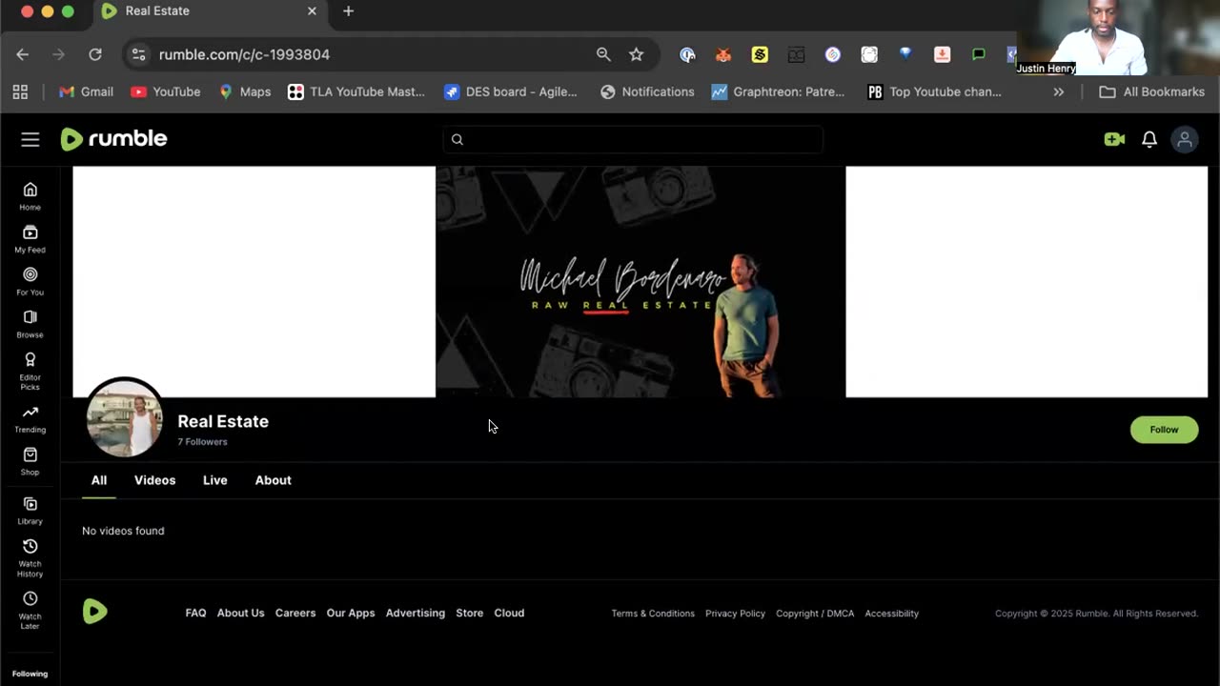Open site information icon in address bar
This screenshot has height=686, width=1220.
139,54
